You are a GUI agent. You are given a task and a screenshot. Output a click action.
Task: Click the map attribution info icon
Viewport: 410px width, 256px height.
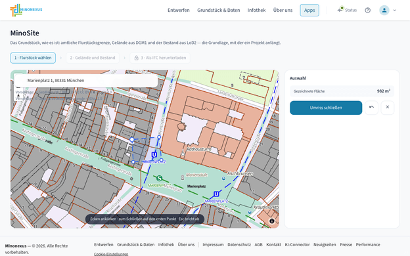272,221
